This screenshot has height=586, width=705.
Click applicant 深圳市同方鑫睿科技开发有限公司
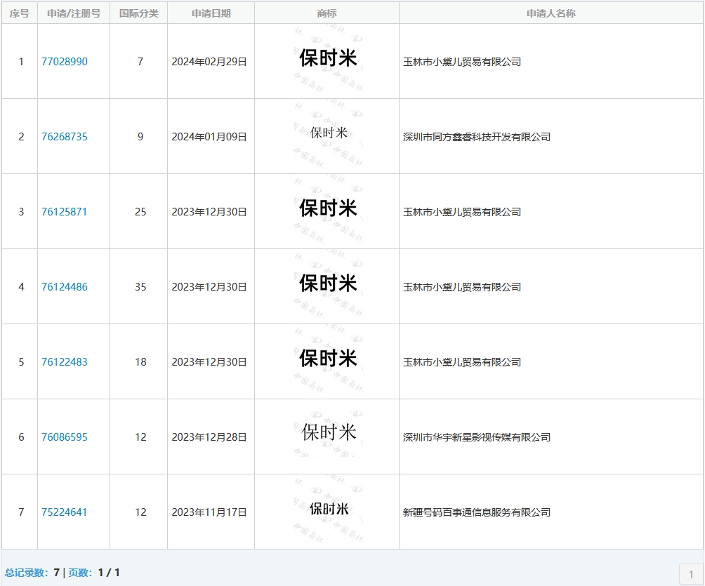click(x=476, y=137)
